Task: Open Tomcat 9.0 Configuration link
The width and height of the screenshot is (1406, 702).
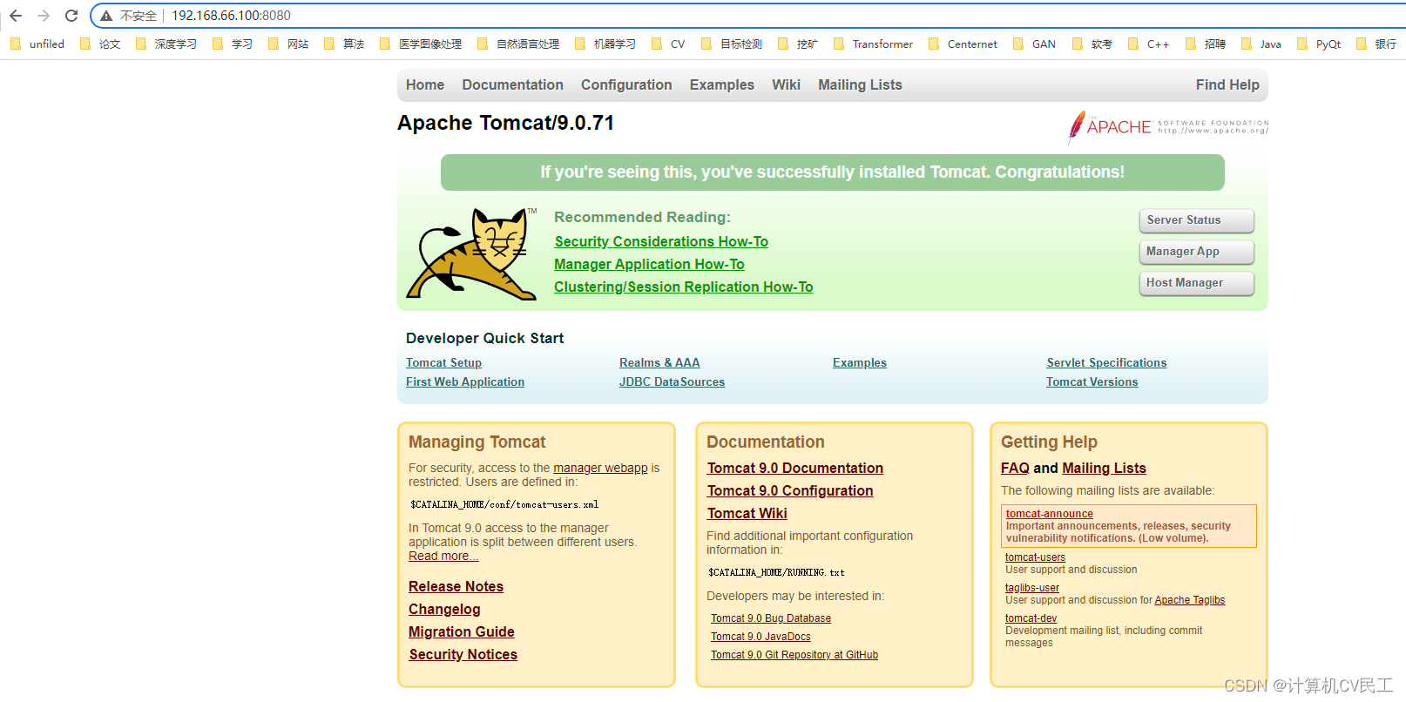Action: [790, 490]
